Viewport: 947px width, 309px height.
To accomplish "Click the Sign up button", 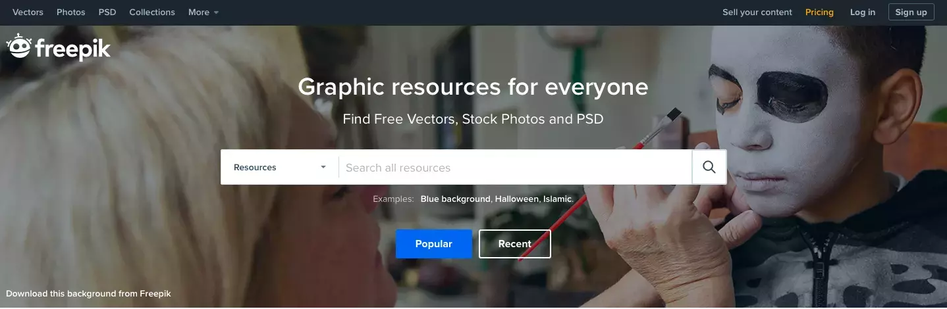I will (911, 12).
